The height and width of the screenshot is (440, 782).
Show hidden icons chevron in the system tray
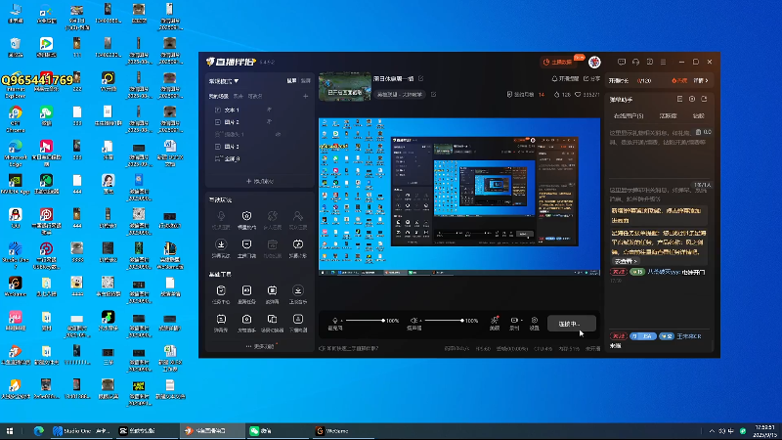point(712,431)
